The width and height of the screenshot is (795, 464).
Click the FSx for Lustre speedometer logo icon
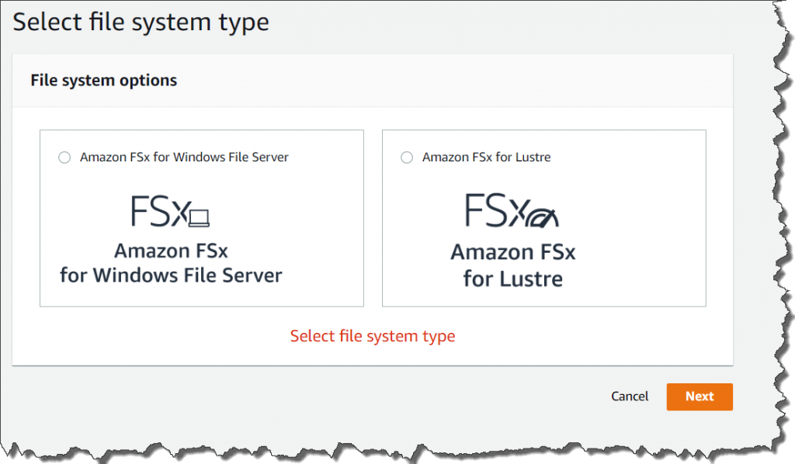point(512,210)
